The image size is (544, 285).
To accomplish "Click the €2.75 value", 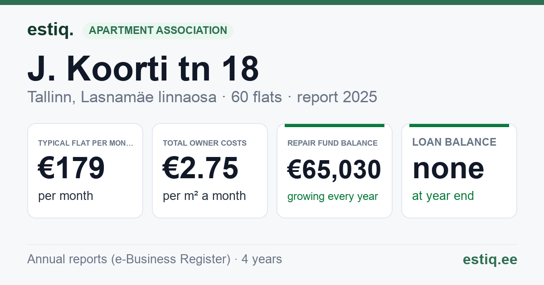I will pyautogui.click(x=200, y=168).
